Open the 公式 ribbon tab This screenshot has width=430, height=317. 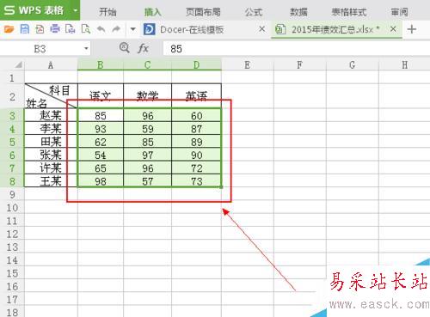[254, 12]
